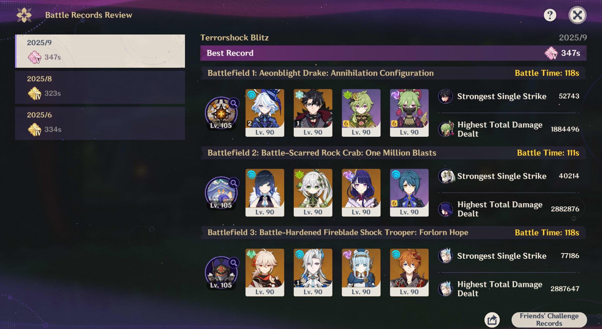The height and width of the screenshot is (329, 602).
Task: Select the 2025/8 record tab
Action: pyautogui.click(x=100, y=87)
